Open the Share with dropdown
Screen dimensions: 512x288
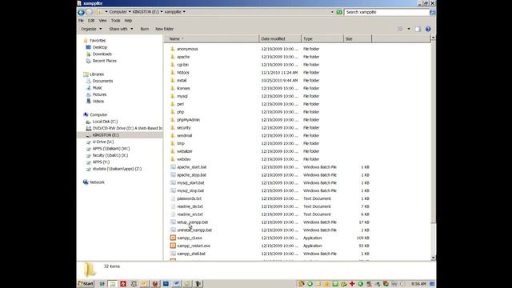pos(121,29)
